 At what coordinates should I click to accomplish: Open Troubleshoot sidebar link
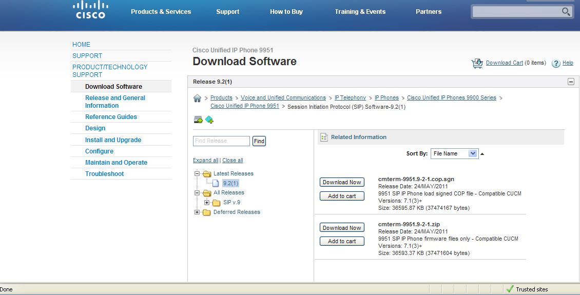tap(104, 174)
